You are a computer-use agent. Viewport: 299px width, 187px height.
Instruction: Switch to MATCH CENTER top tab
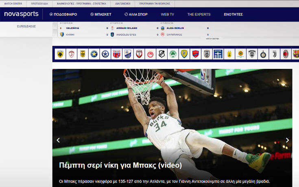[13, 4]
